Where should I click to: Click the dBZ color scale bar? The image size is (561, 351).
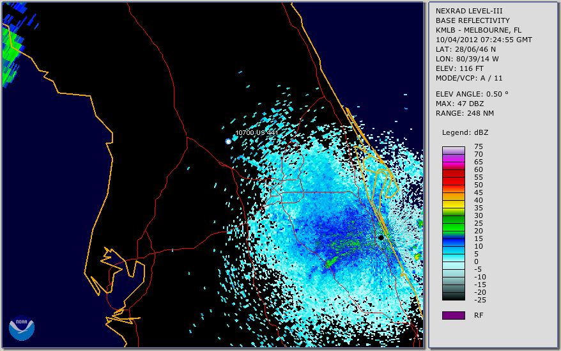tap(453, 223)
